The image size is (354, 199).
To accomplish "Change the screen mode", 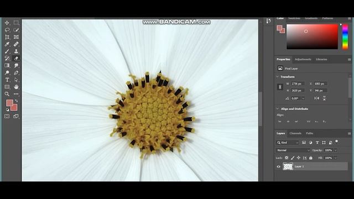I will [16, 117].
